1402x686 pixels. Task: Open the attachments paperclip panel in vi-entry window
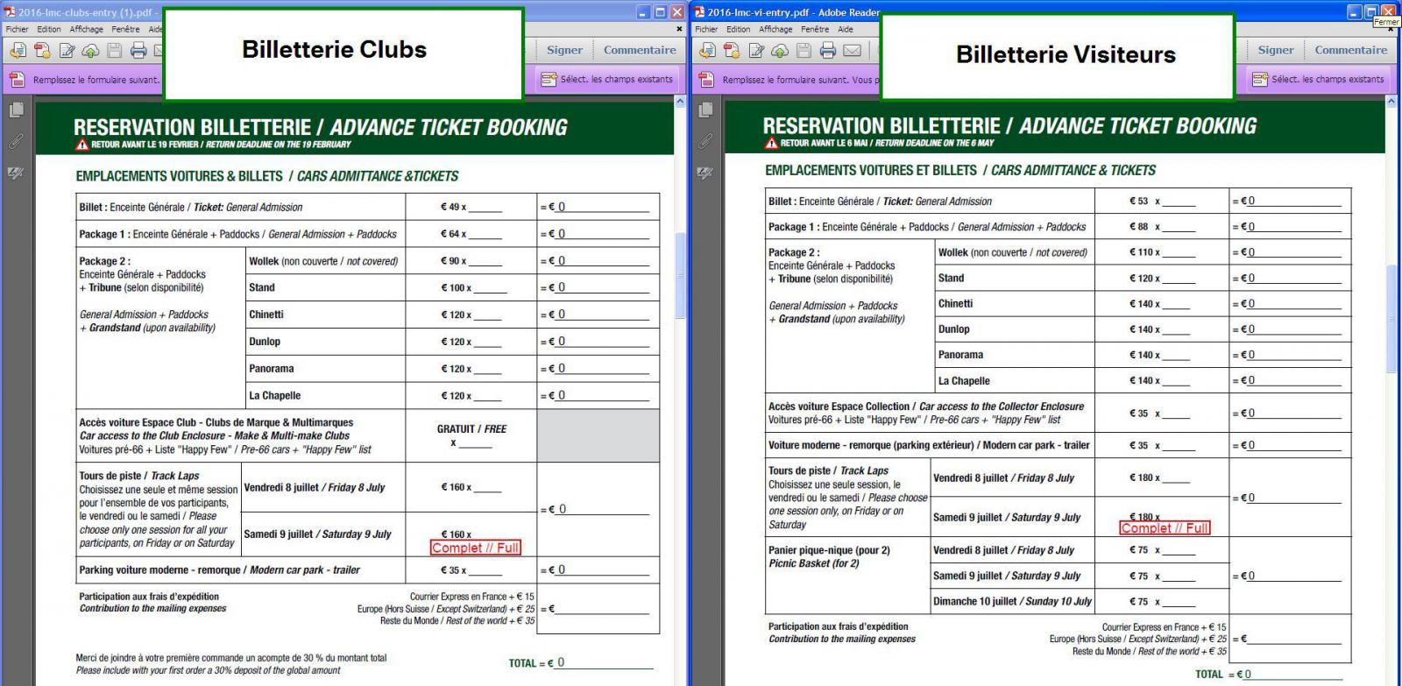[705, 141]
